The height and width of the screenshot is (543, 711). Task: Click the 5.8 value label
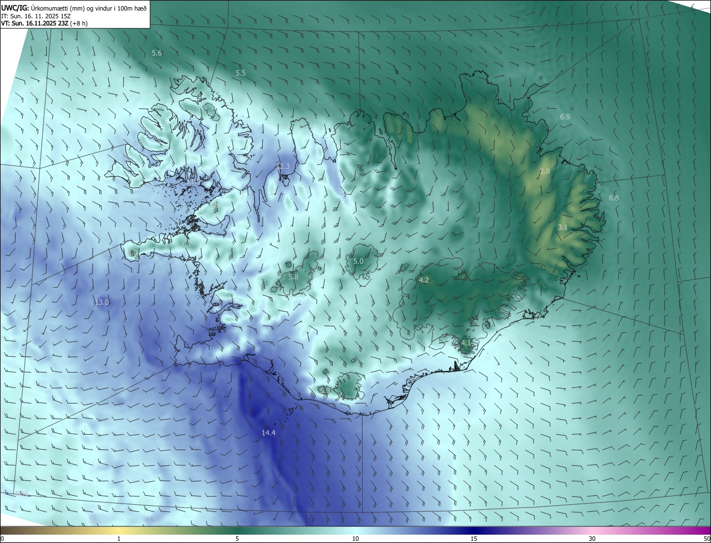(293, 276)
